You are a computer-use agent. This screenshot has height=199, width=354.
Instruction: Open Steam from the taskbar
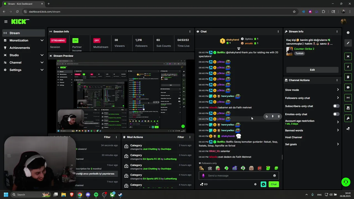120,195
